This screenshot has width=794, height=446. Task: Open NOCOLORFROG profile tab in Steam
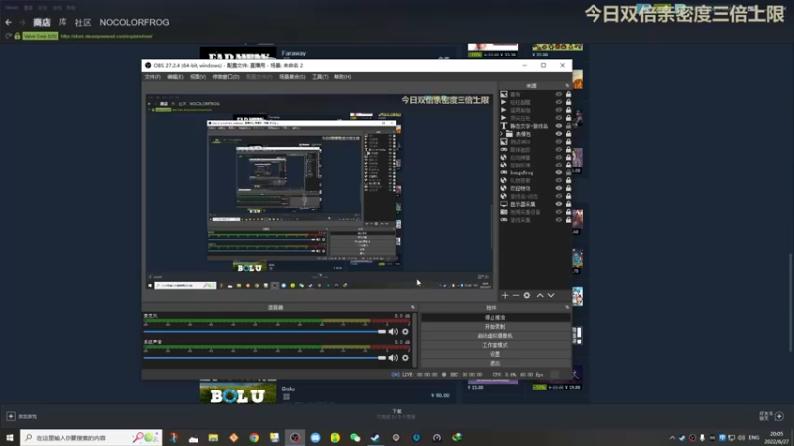pos(134,22)
